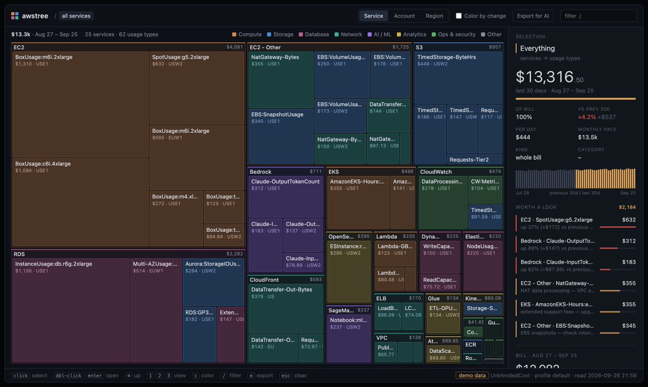Select the DataTransfer $144 USE1 tile
Screen dimensions: 648x387
click(x=389, y=115)
